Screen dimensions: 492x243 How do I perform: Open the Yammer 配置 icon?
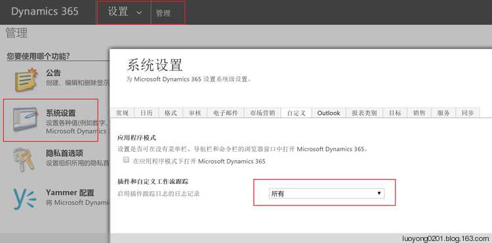pyautogui.click(x=25, y=199)
